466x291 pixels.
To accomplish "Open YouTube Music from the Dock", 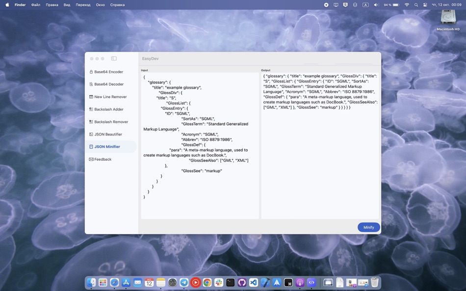I will pos(196,282).
